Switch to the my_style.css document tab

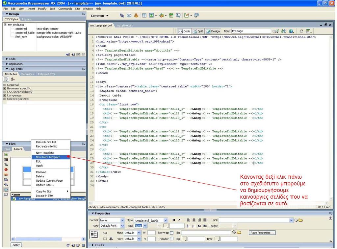coord(125,26)
